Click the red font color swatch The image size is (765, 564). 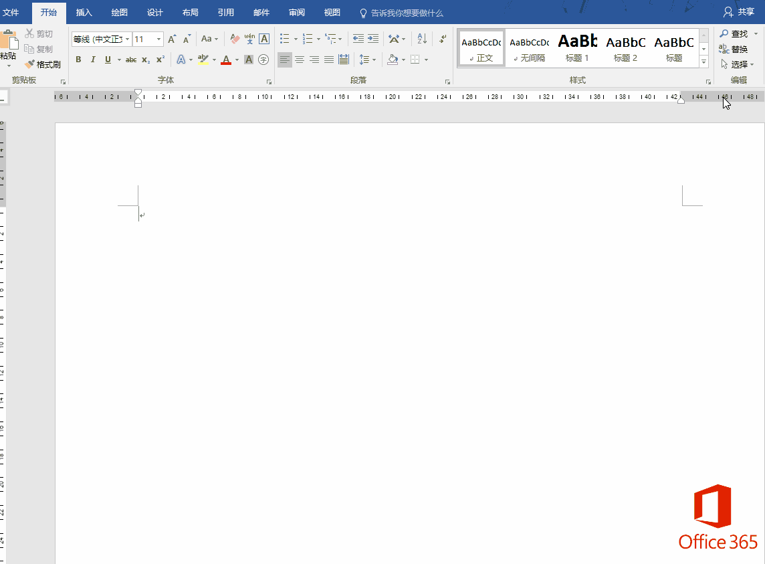225,60
